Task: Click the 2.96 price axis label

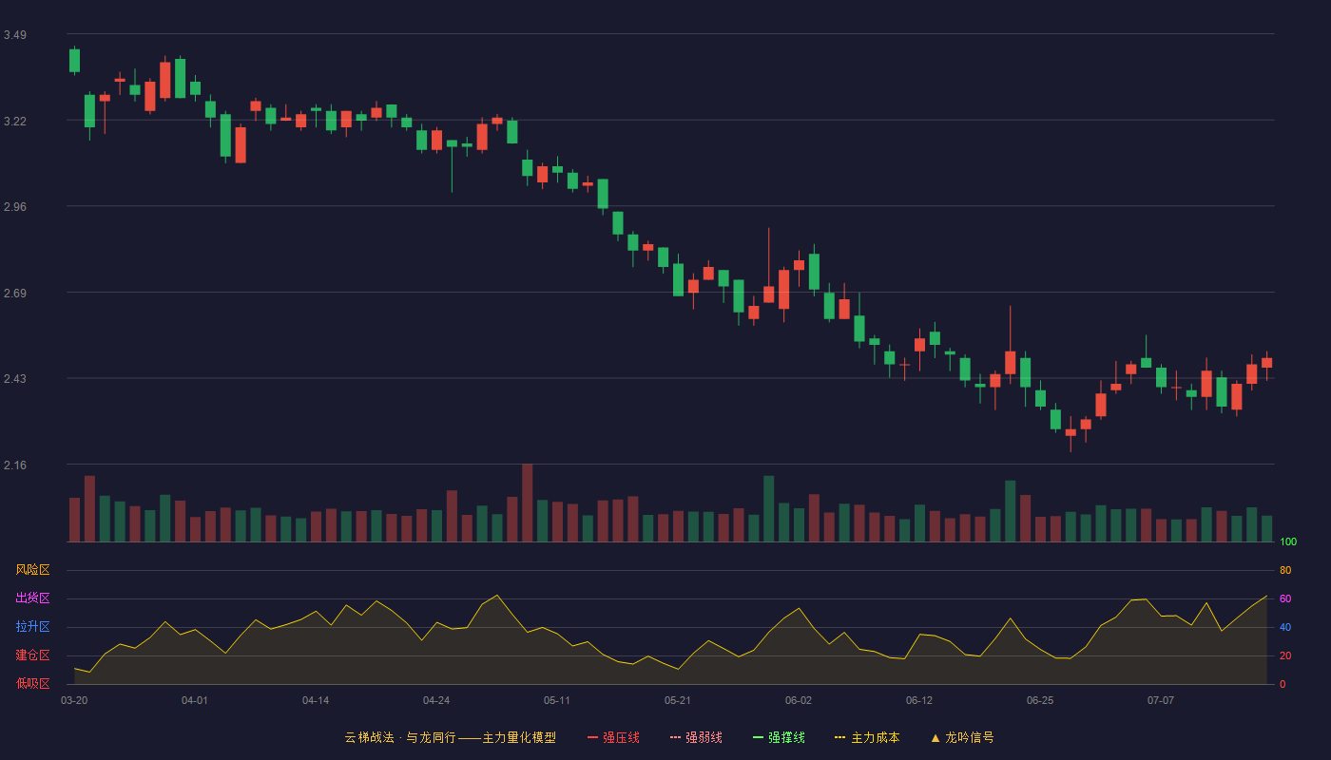Action: pyautogui.click(x=15, y=206)
